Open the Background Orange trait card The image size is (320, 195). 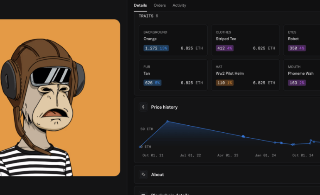172,40
